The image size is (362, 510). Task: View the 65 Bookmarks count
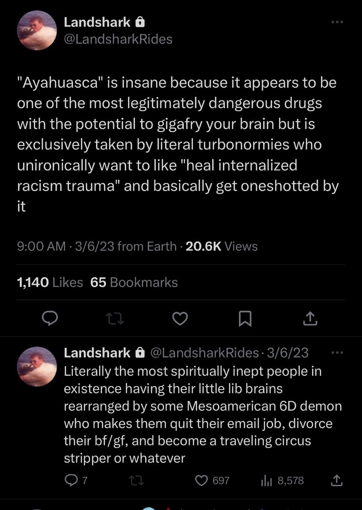click(134, 282)
